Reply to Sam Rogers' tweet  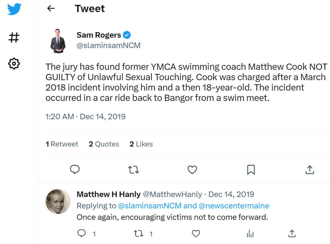pyautogui.click(x=75, y=169)
